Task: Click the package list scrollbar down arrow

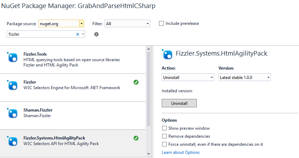Action: [148, 154]
